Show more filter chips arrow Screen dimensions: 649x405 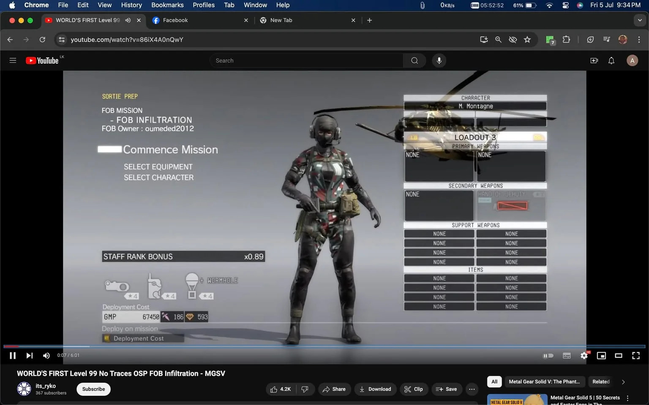pos(623,382)
